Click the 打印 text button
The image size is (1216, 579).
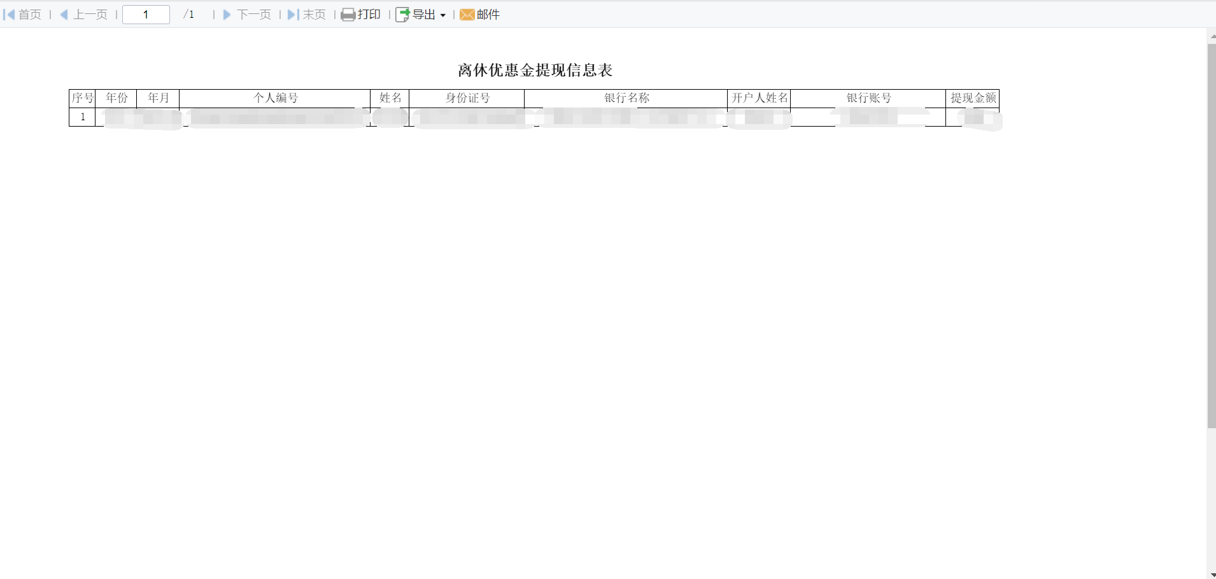369,15
